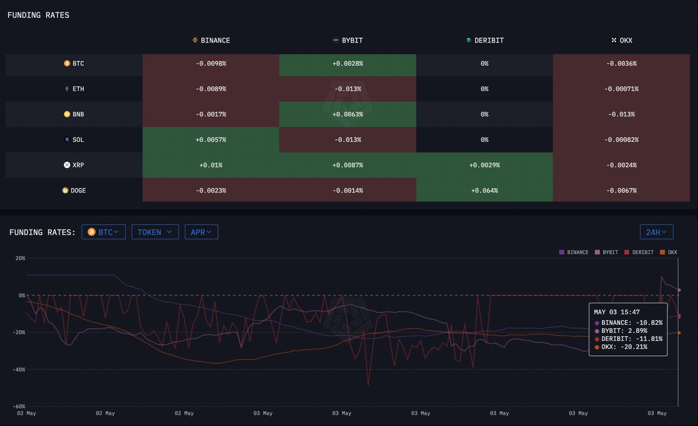This screenshot has width=698, height=426.
Task: Click BNB Binance cell -0.0017%
Action: [x=211, y=115]
